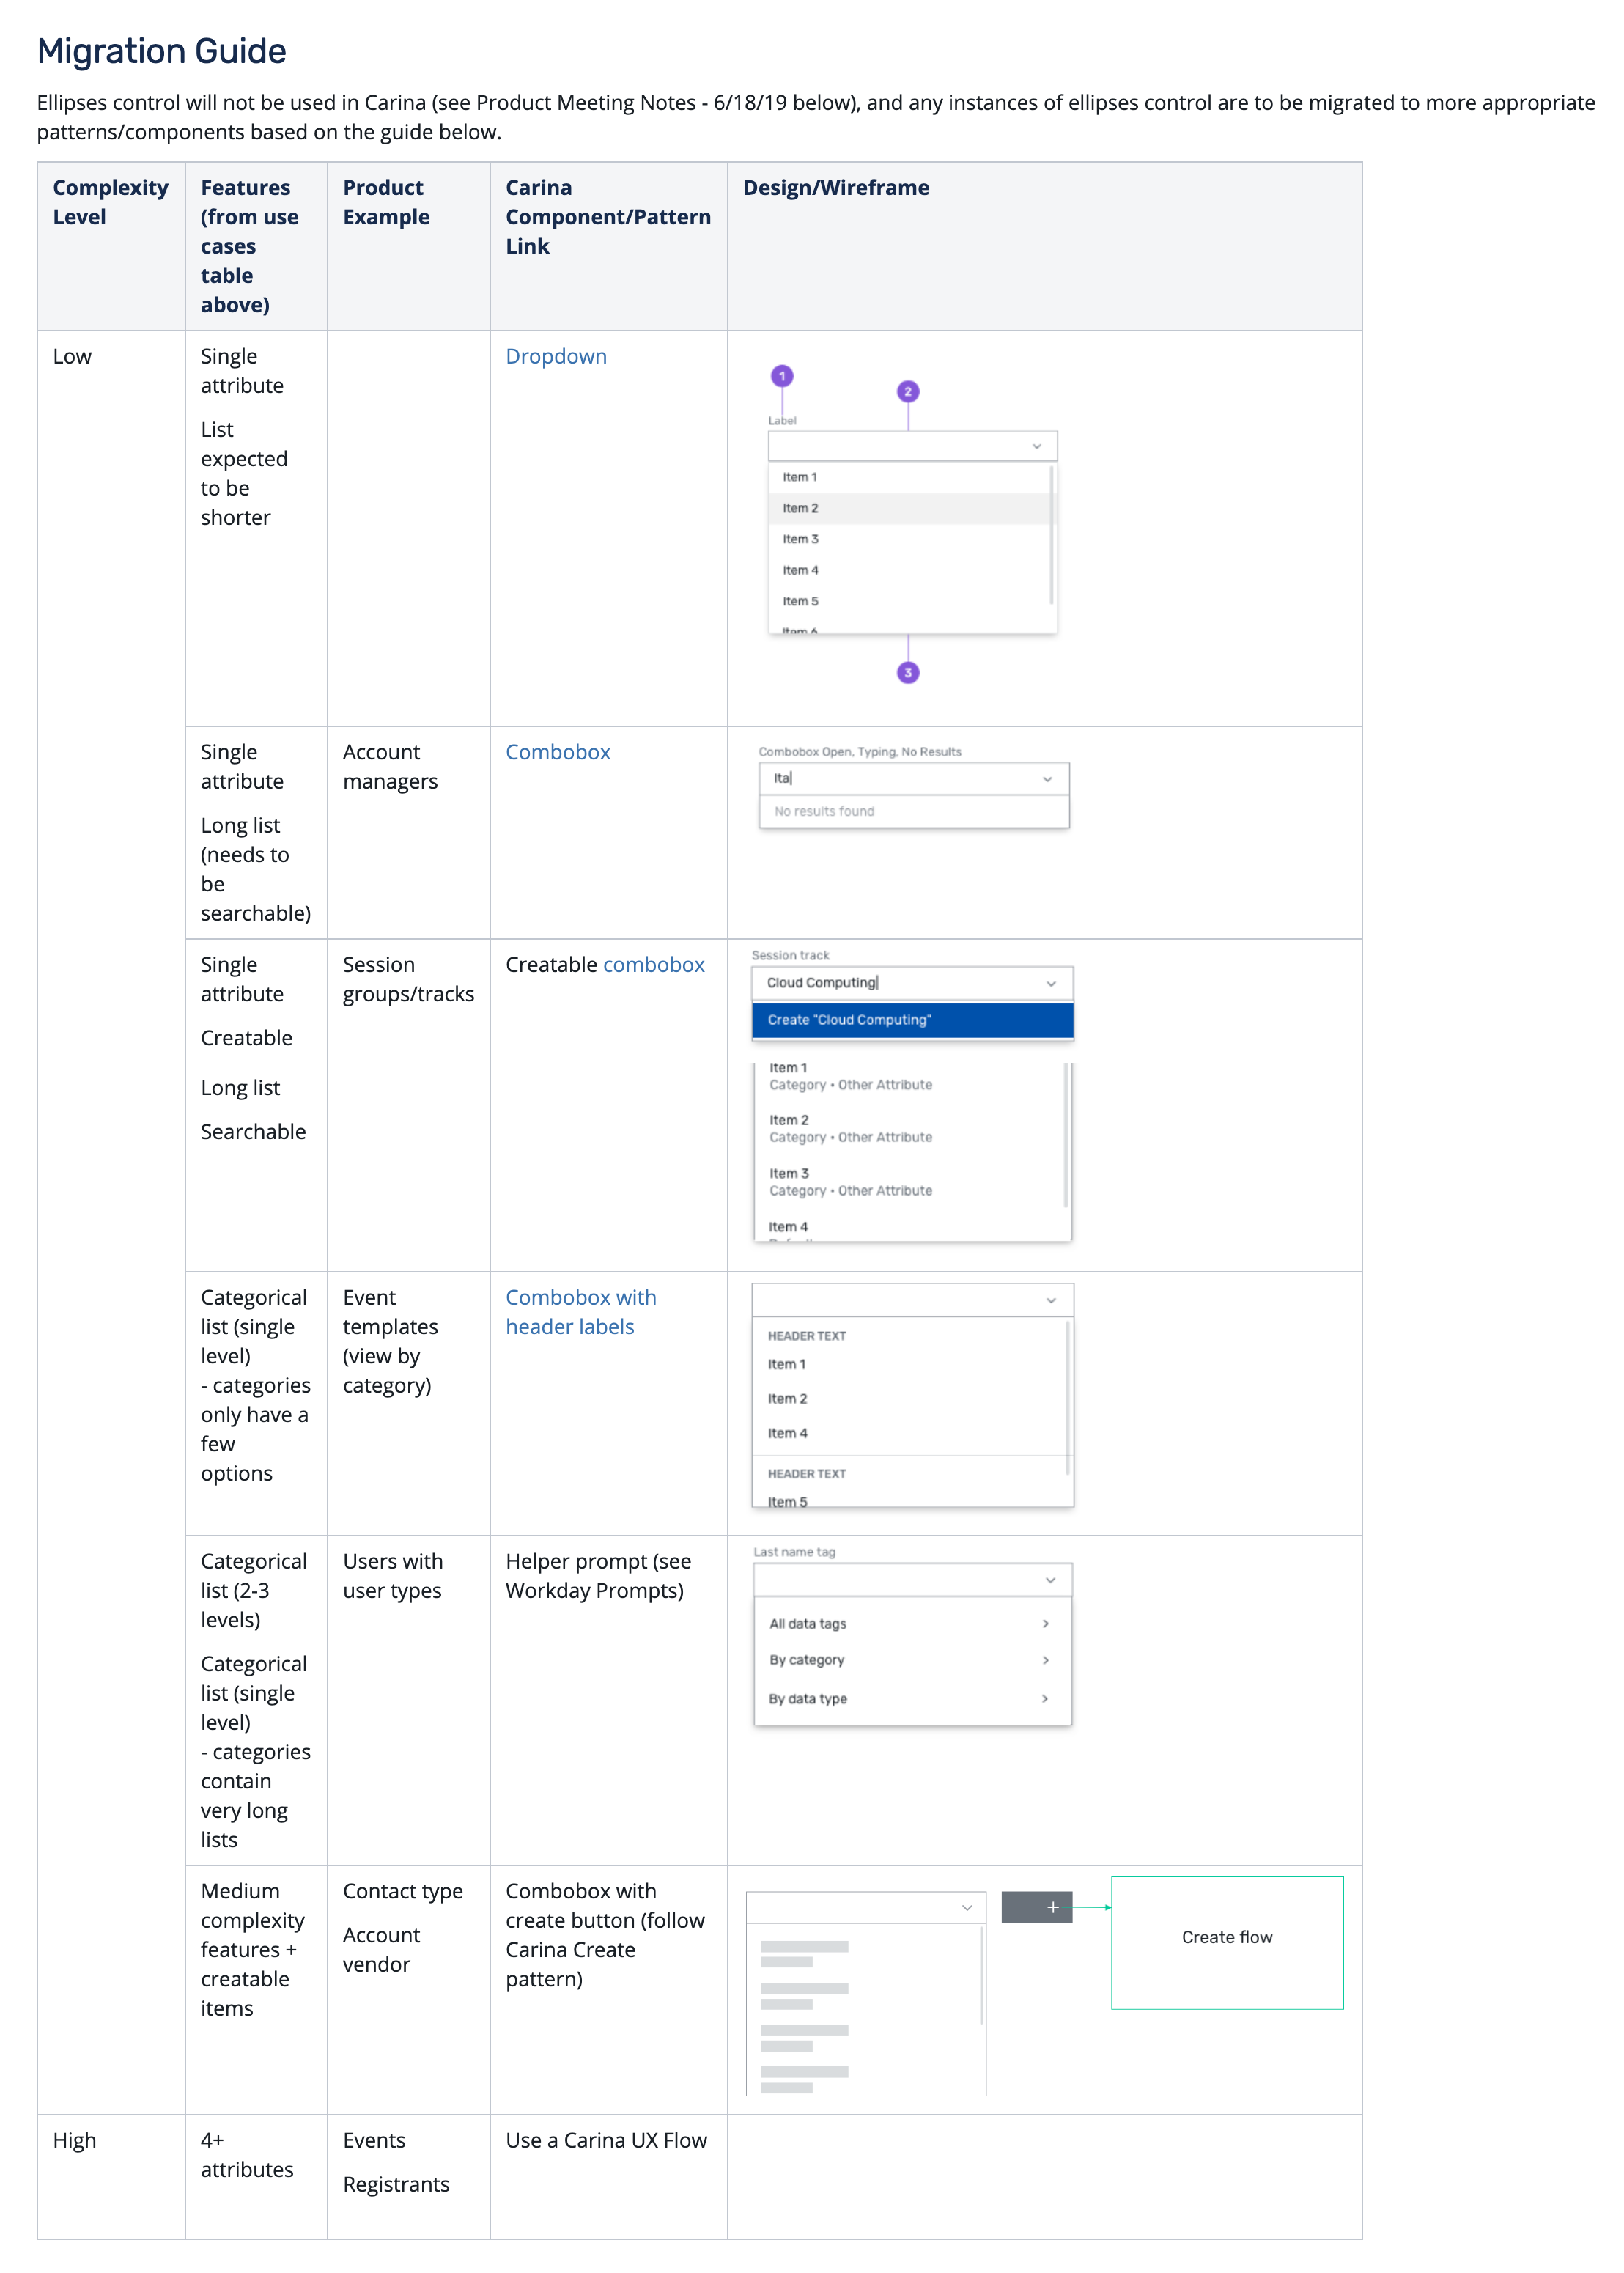Click the plus create button
The width and height of the screenshot is (1624, 2273).
(x=1037, y=1907)
